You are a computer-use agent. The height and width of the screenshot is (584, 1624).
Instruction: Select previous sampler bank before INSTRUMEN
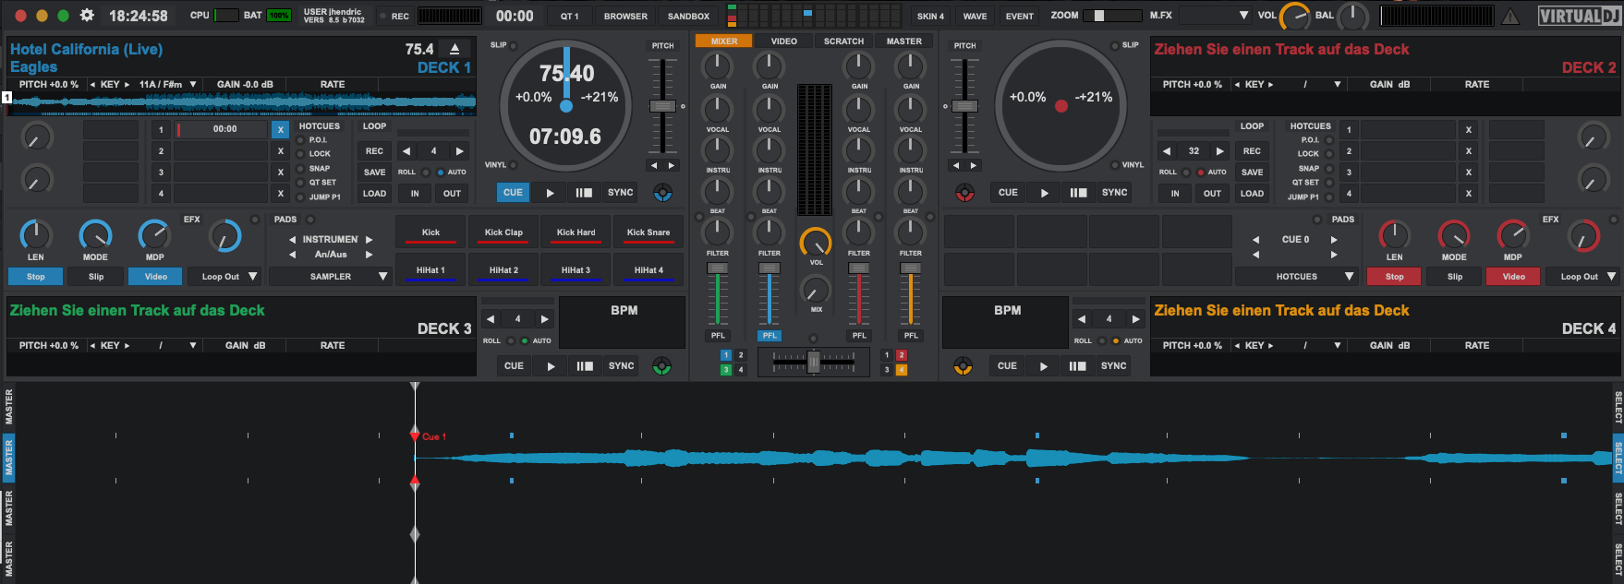pyautogui.click(x=293, y=239)
